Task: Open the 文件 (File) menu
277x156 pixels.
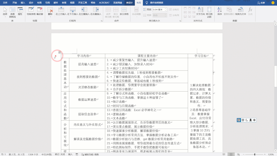Action: click(5, 3)
